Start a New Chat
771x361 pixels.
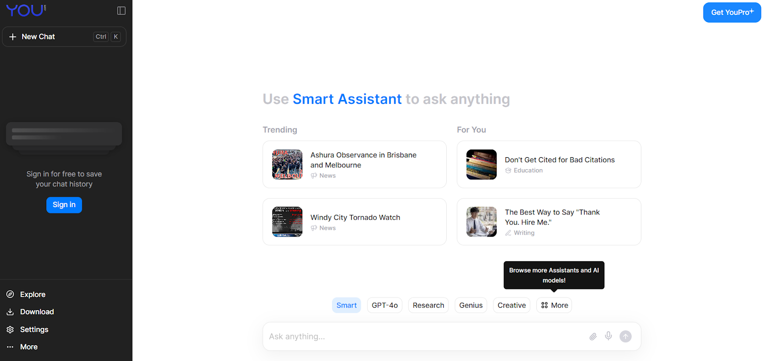click(64, 37)
